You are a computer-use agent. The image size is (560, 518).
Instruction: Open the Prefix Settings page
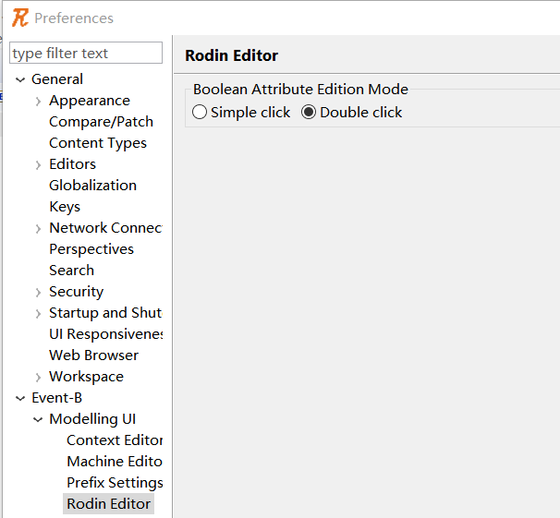[115, 482]
